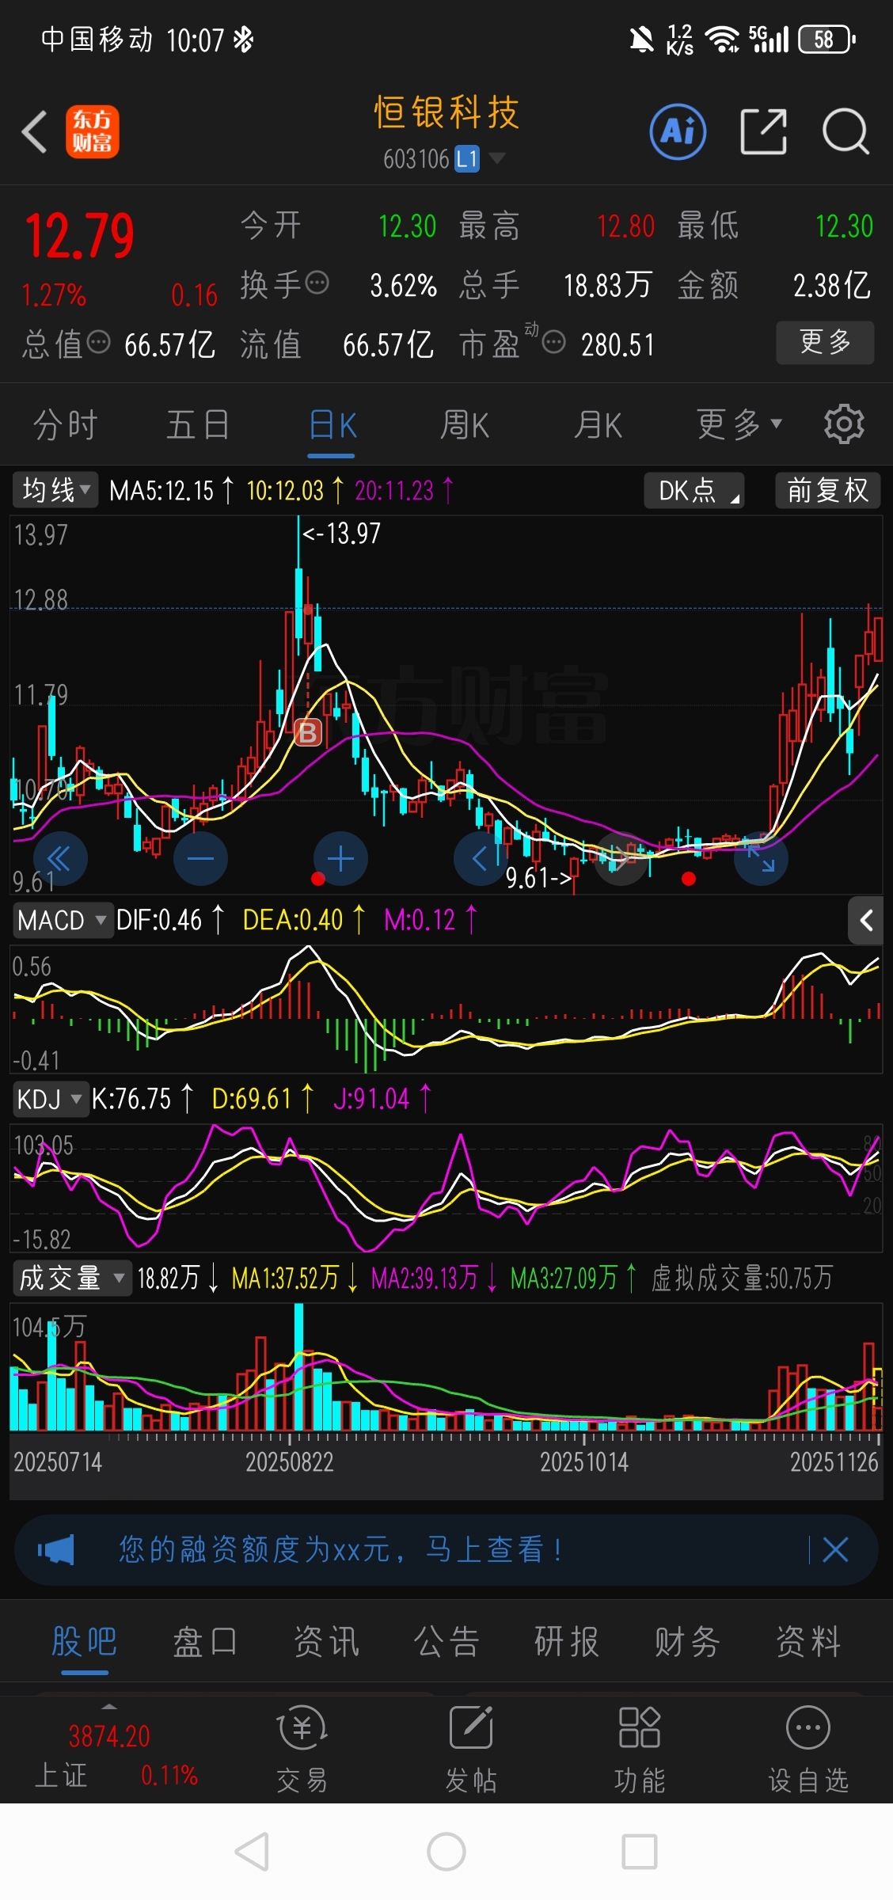Collapse side panel with left chevron button
The height and width of the screenshot is (1900, 893).
pos(866,920)
